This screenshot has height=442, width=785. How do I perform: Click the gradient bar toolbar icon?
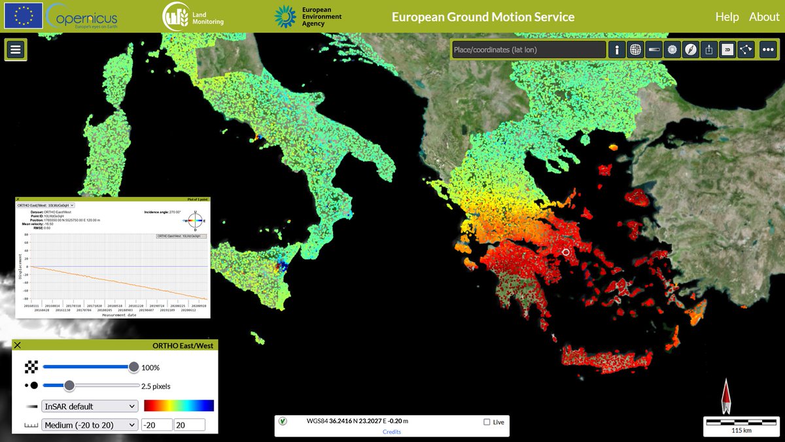[x=654, y=49]
